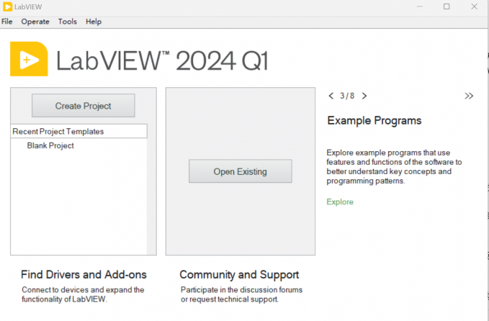Open the Help menu
Image resolution: width=489 pixels, height=321 pixels.
point(94,22)
